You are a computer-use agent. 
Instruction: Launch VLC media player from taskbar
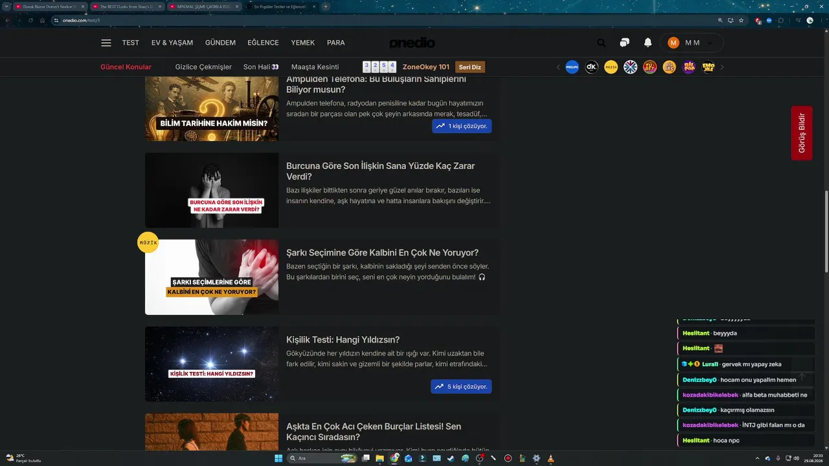pos(551,458)
